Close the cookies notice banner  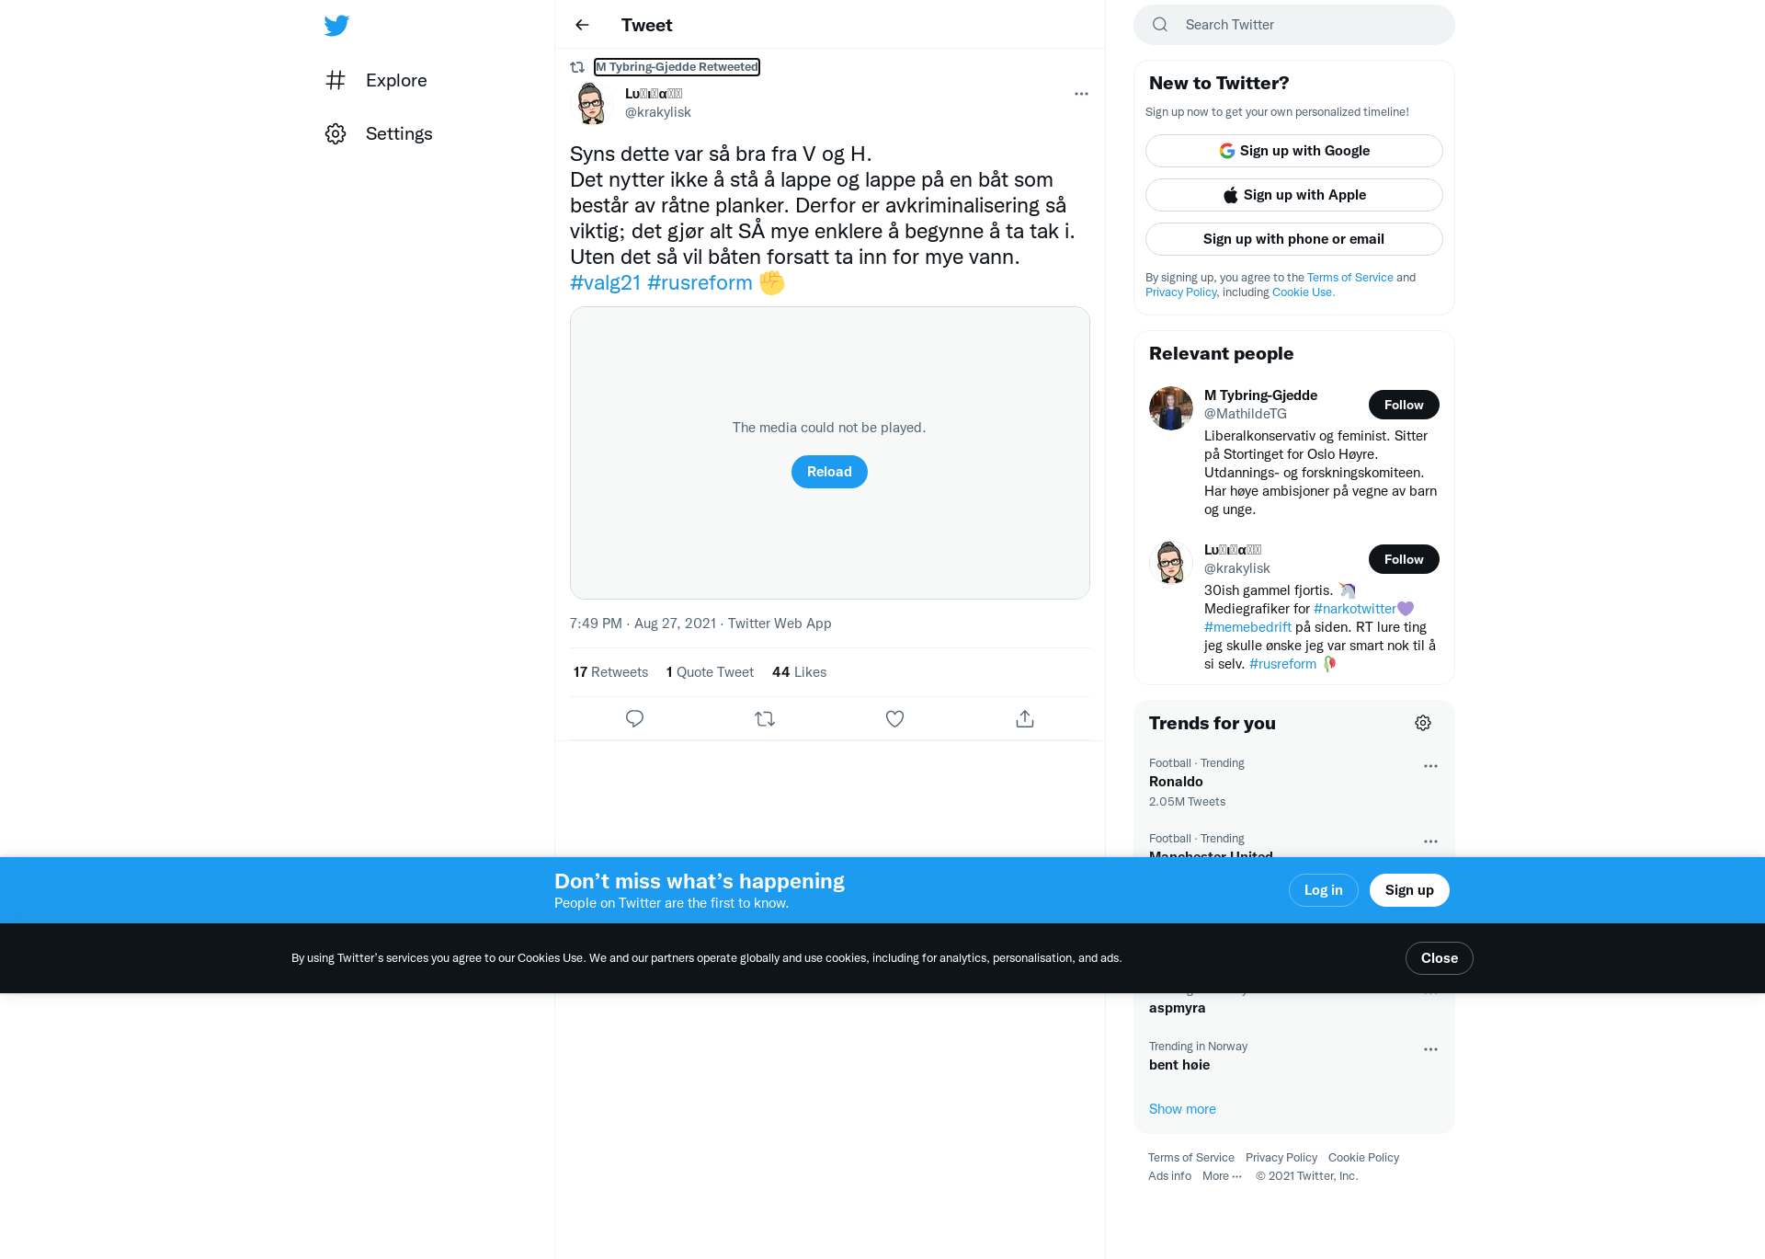[x=1440, y=958]
